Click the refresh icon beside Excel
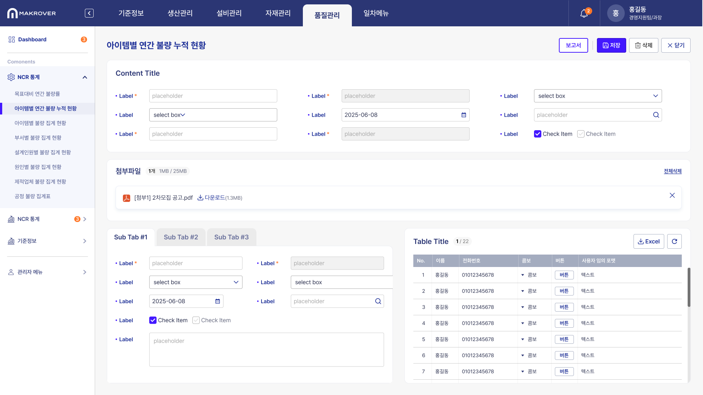 pos(674,241)
